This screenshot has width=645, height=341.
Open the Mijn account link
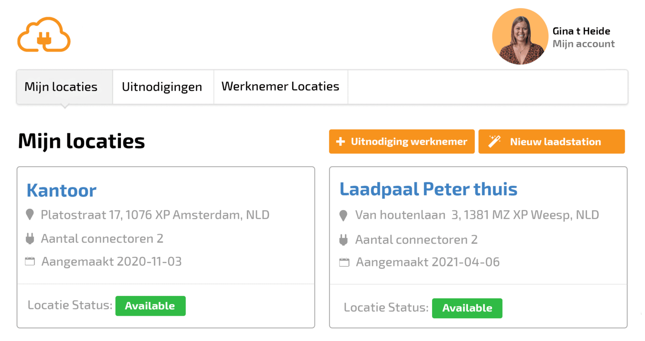584,44
